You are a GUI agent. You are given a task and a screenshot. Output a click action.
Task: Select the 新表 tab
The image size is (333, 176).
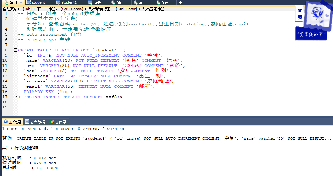point(97,2)
